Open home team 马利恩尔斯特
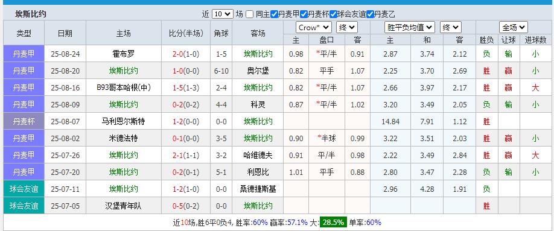Image resolution: width=554 pixels, height=231 pixels. click(x=123, y=121)
